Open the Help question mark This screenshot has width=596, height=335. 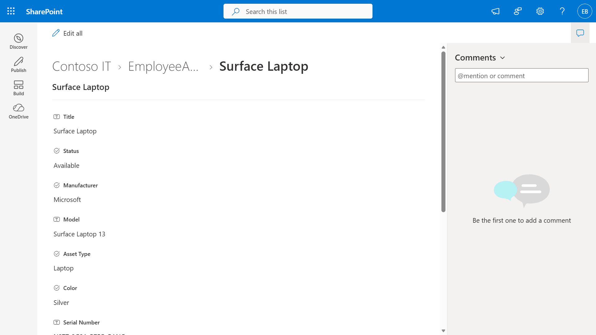coord(562,11)
